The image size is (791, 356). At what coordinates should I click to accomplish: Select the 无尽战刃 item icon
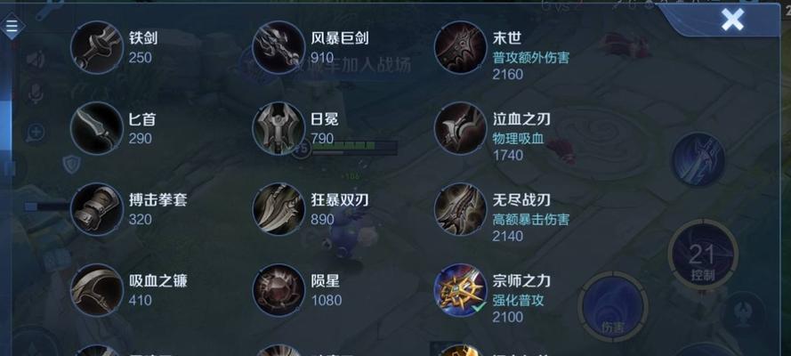click(461, 209)
